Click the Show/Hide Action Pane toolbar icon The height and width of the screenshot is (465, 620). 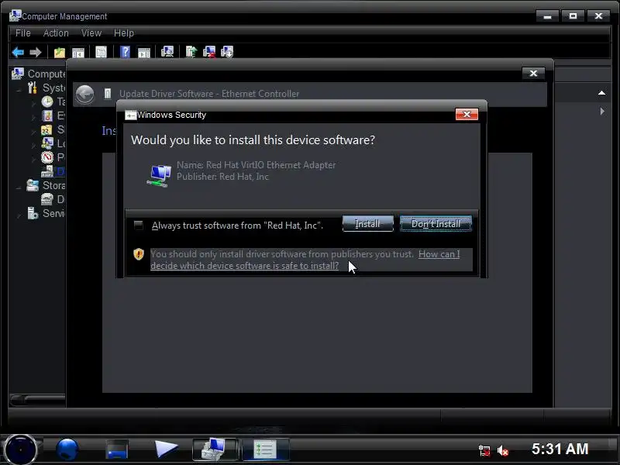tap(144, 52)
